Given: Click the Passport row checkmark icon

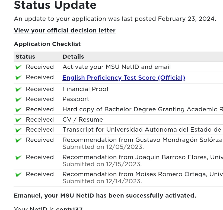Looking at the screenshot, I should click(x=18, y=99).
